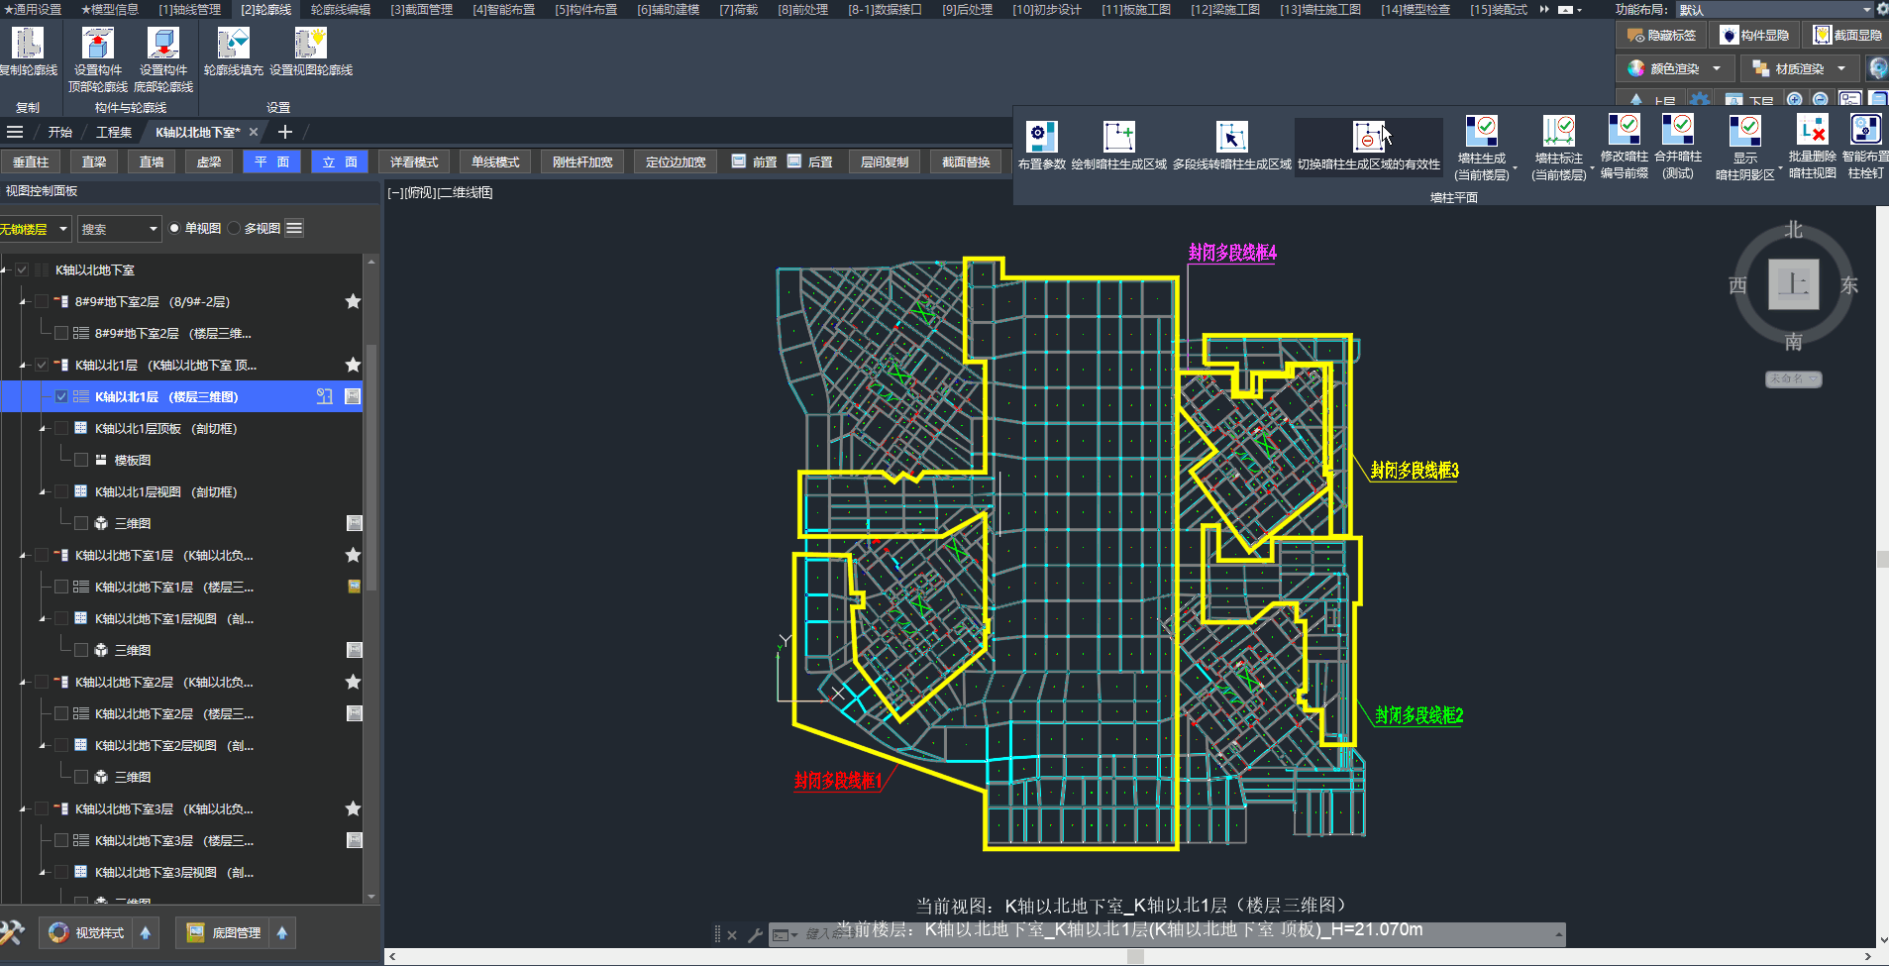Viewport: 1889px width, 966px height.
Task: Expand the 颜色渲染 dropdown arrow
Action: coord(1717,68)
